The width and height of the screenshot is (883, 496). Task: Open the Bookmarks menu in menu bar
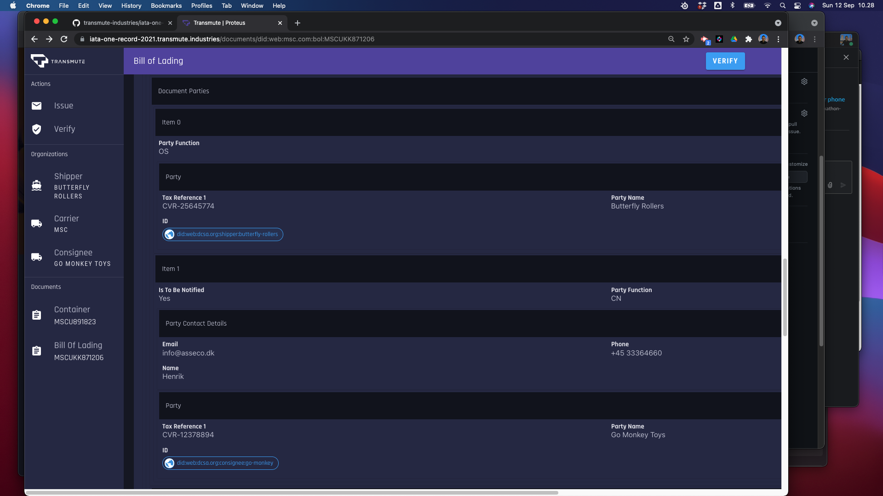166,6
